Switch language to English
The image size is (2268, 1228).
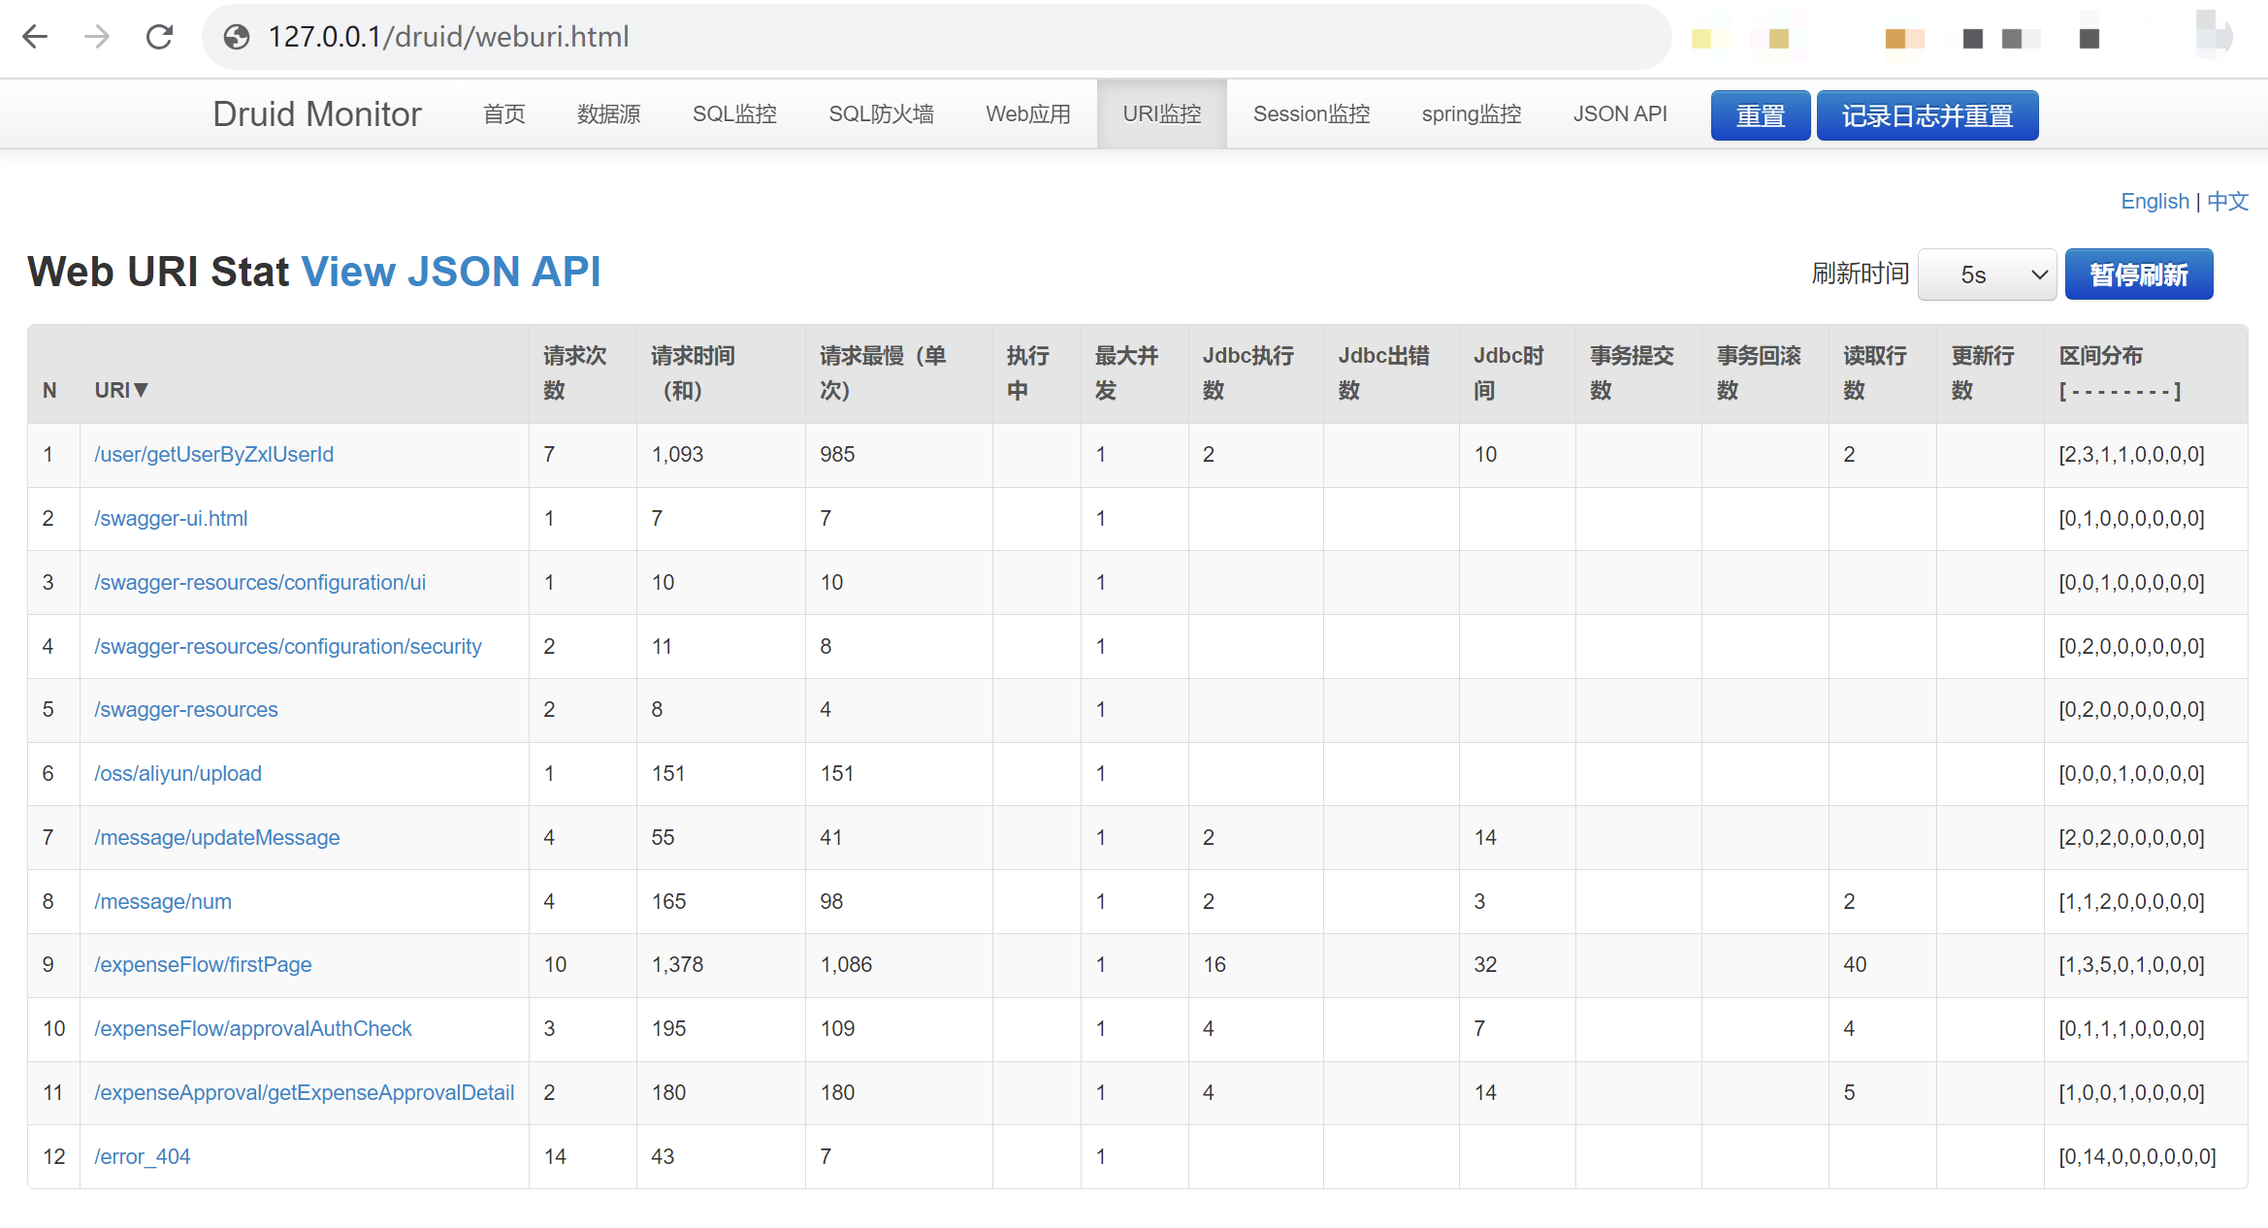(2155, 201)
